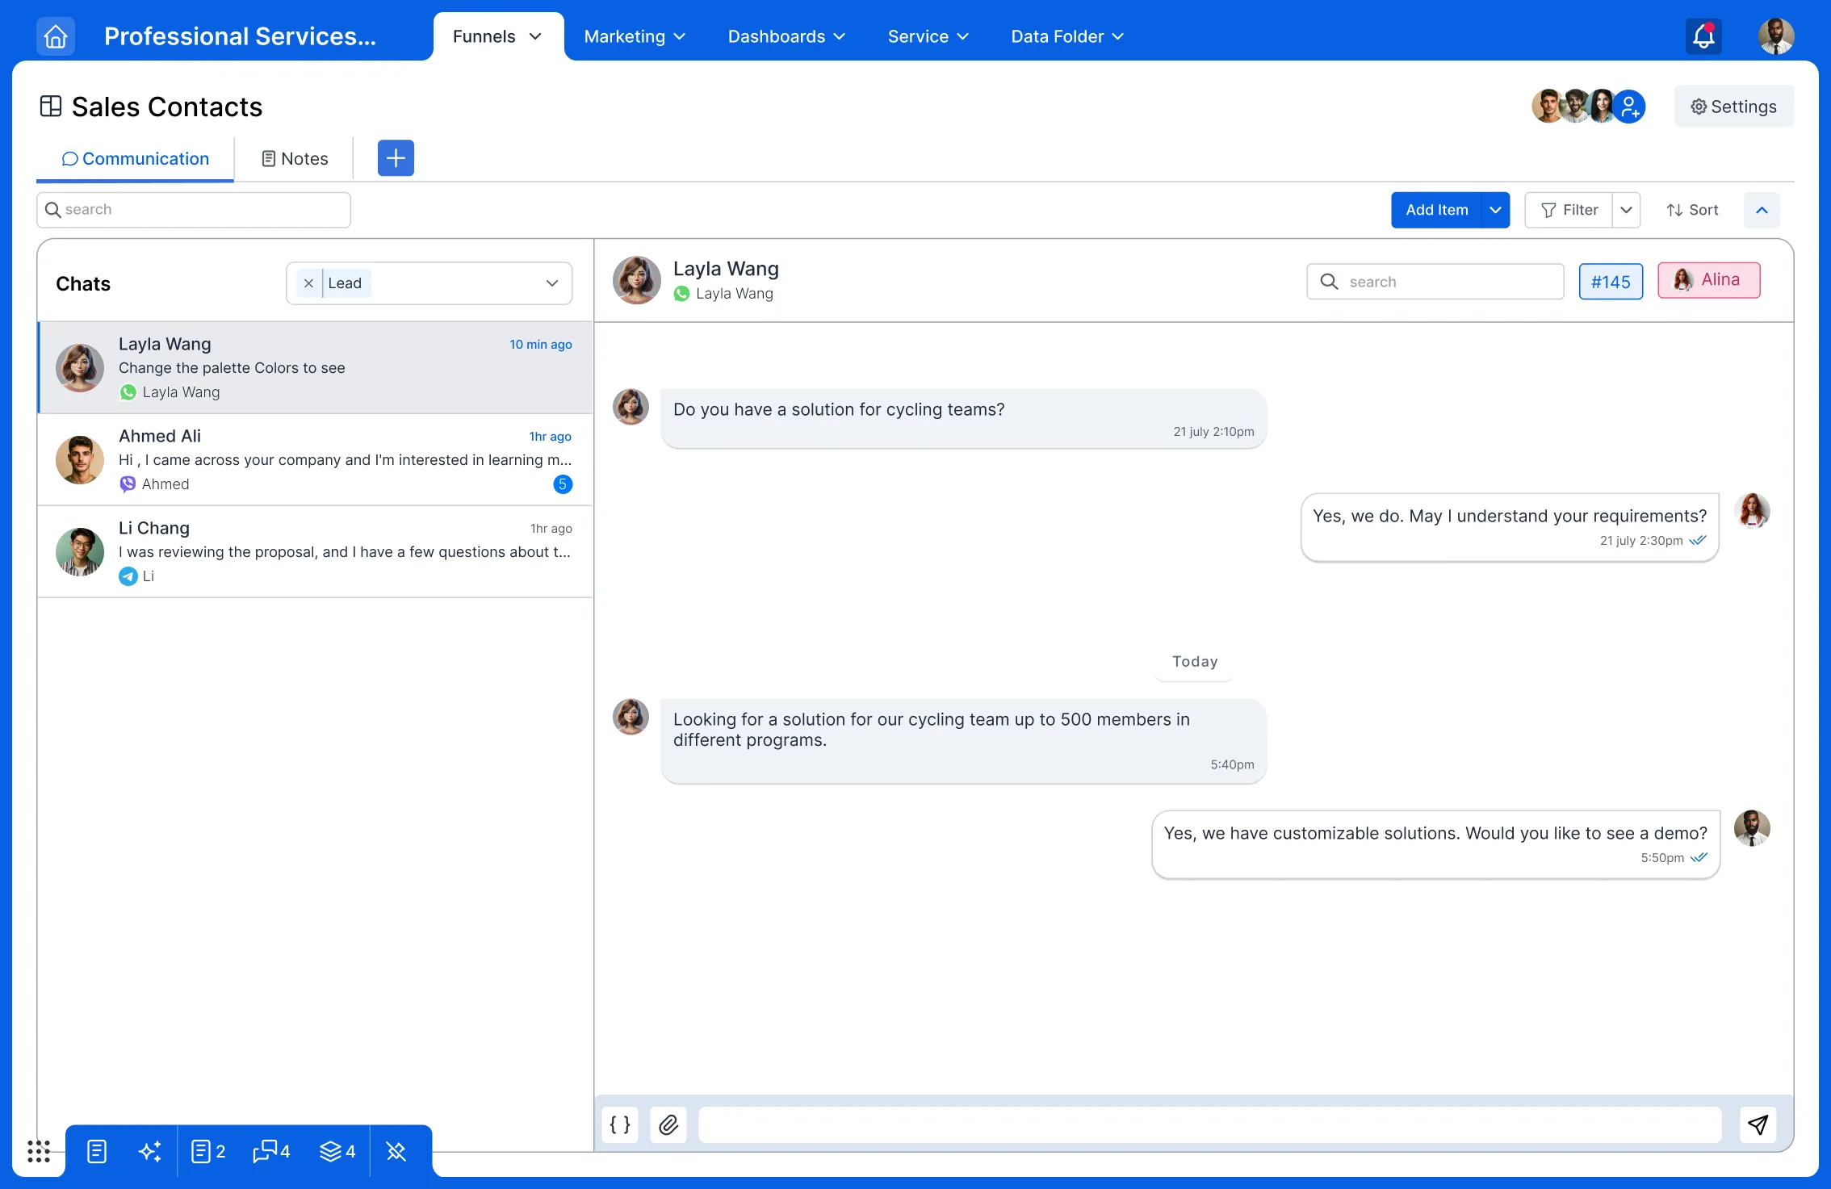This screenshot has width=1831, height=1189.
Task: Click the unpin icon in bottom toolbar
Action: 396,1151
